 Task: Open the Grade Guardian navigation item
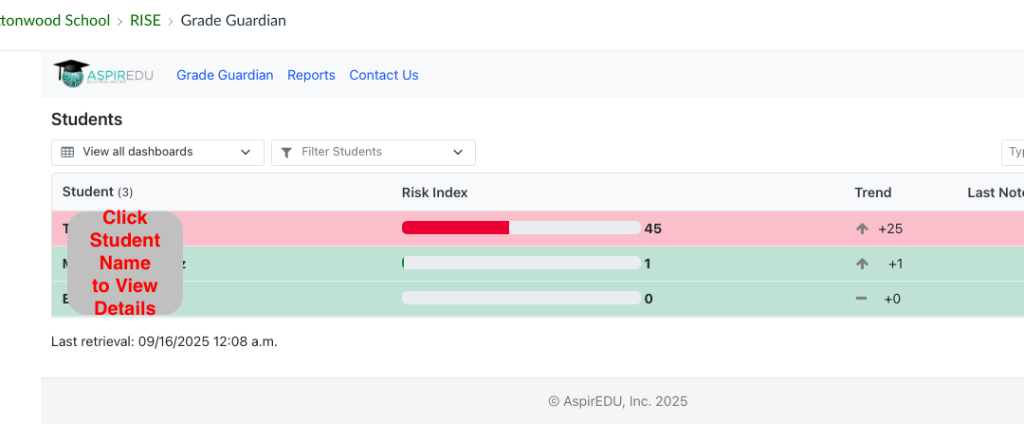tap(225, 75)
